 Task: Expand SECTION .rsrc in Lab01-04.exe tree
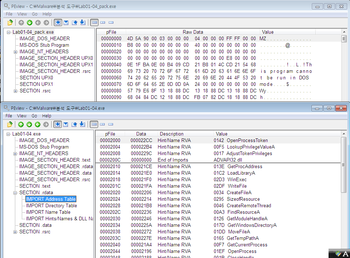tap(15, 232)
